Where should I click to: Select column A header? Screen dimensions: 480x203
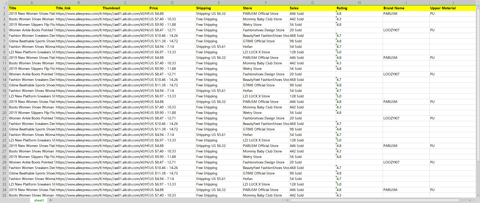coord(32,3)
